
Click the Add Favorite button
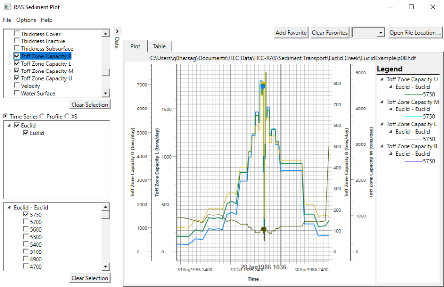(291, 32)
